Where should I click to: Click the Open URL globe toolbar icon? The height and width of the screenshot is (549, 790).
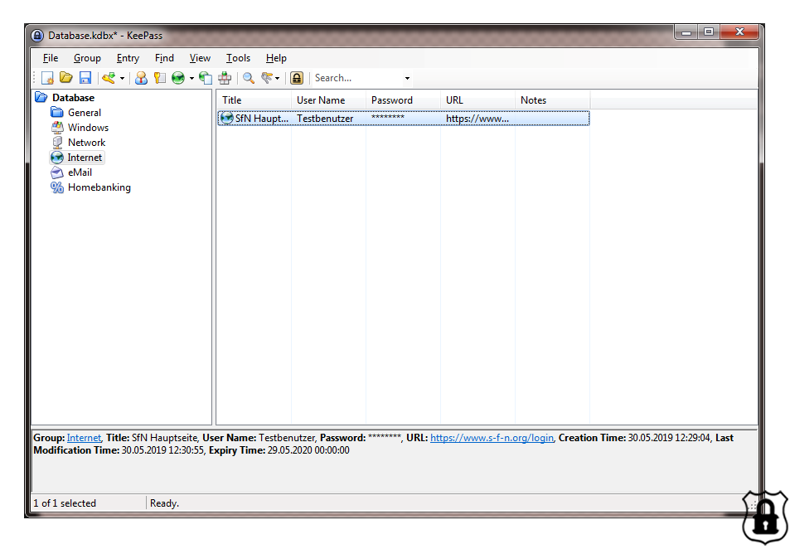[178, 78]
